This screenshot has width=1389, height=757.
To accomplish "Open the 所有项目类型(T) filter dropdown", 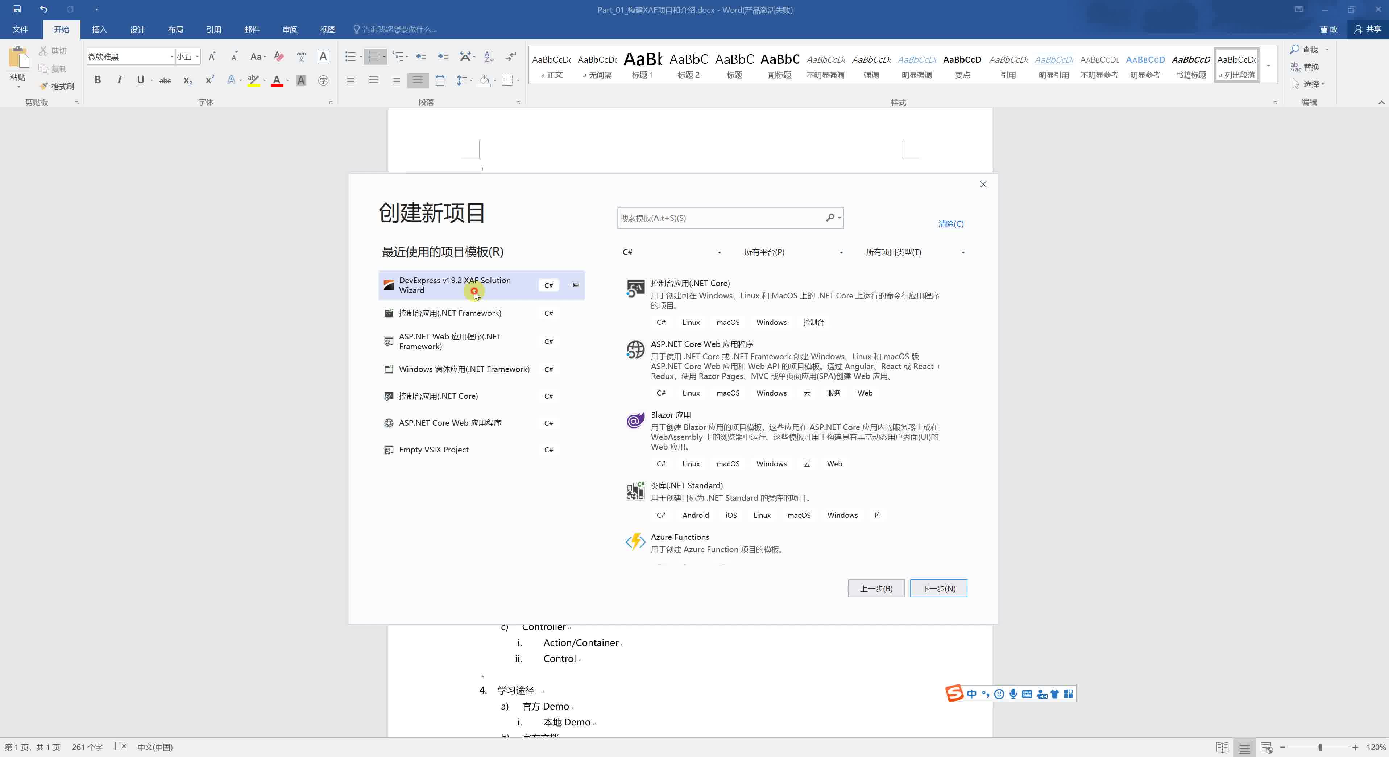I will pyautogui.click(x=915, y=252).
